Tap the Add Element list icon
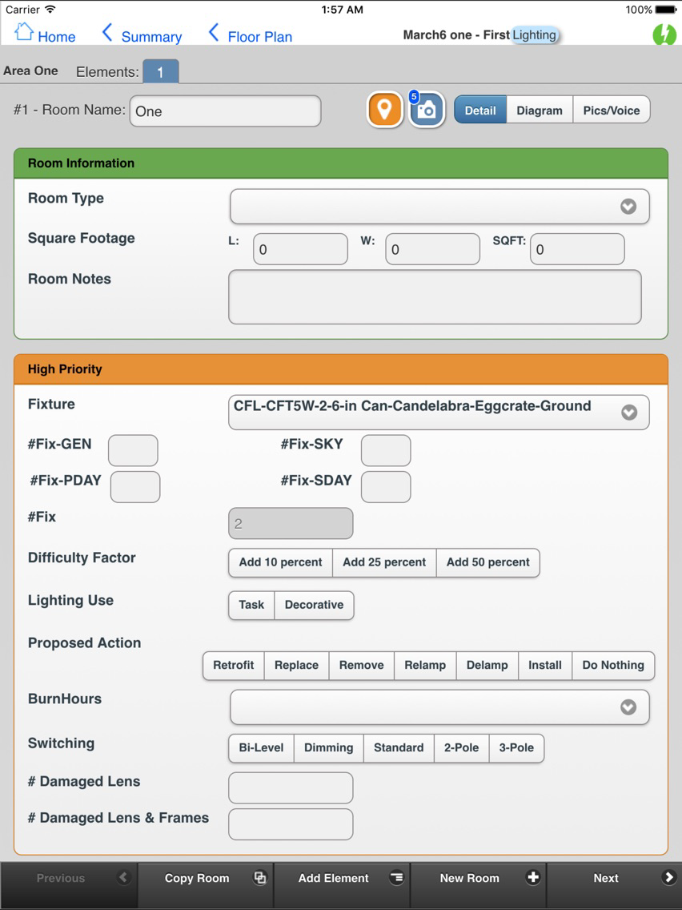Viewport: 682px width, 910px height. [x=397, y=877]
